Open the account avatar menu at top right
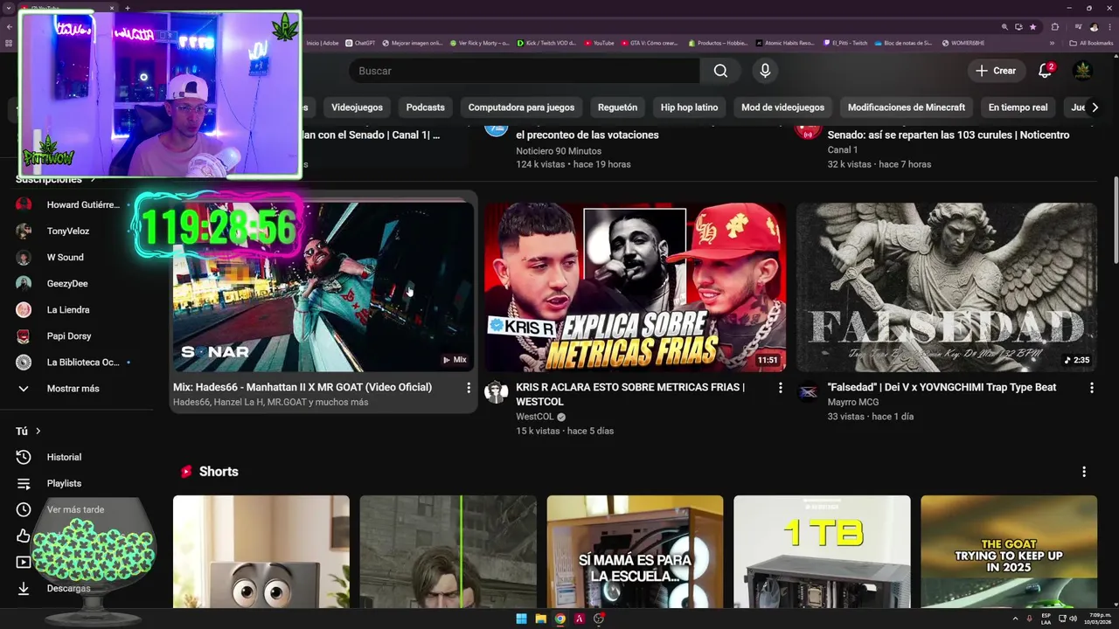 pyautogui.click(x=1082, y=71)
